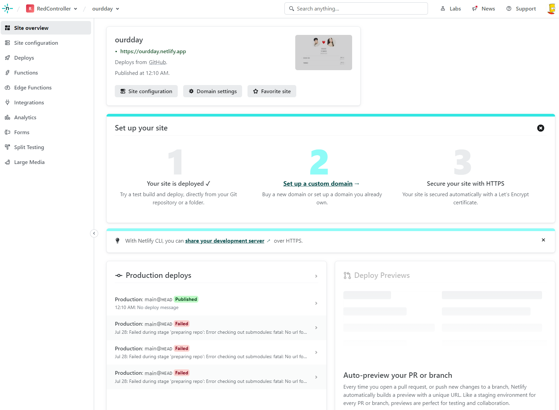Open Large Media in the sidebar
Screen dimensions: 559x410
coord(46,162)
